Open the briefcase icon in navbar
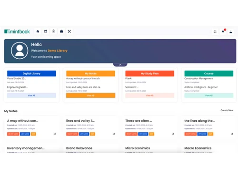 click(61, 32)
